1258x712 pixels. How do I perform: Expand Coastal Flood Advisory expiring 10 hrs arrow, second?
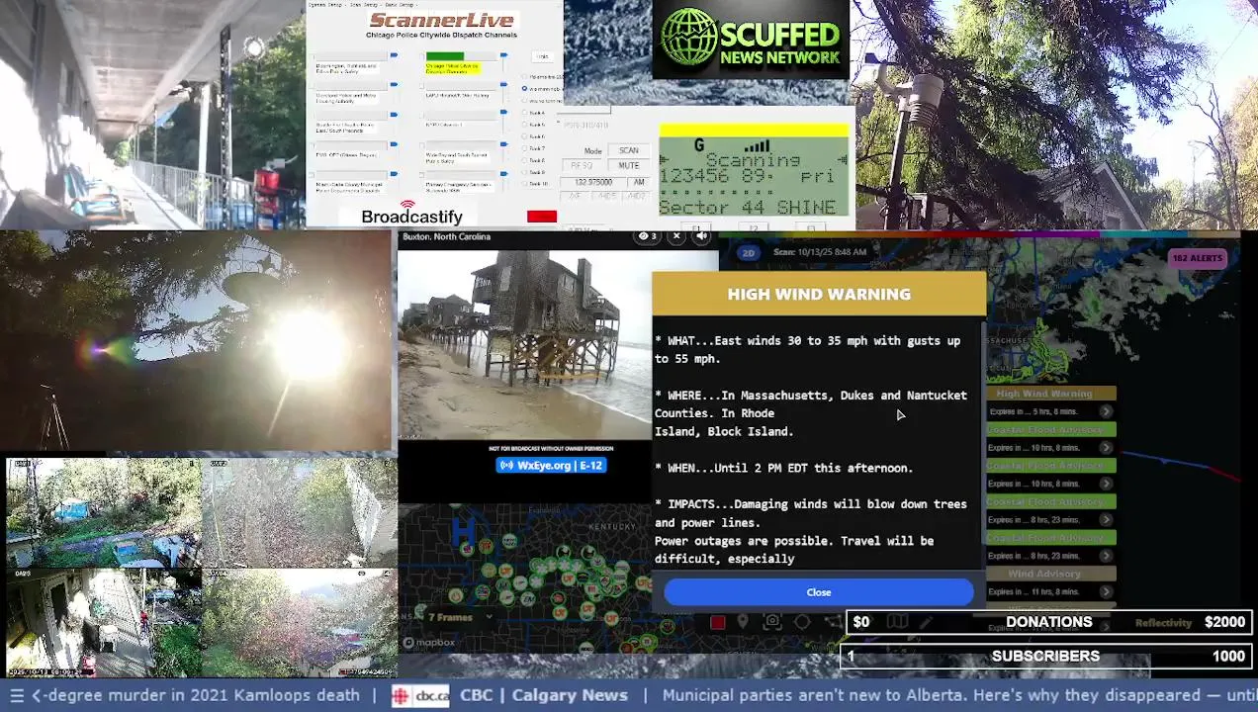pyautogui.click(x=1106, y=484)
